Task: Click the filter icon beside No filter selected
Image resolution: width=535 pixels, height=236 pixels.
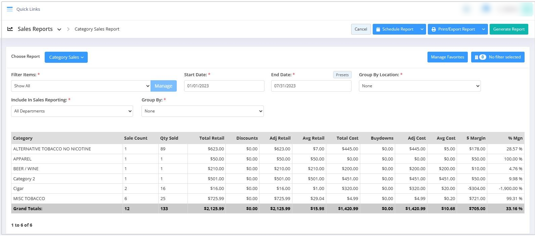Action: [x=476, y=57]
